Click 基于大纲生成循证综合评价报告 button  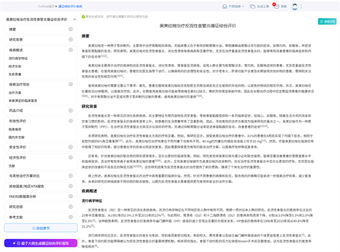(41, 243)
